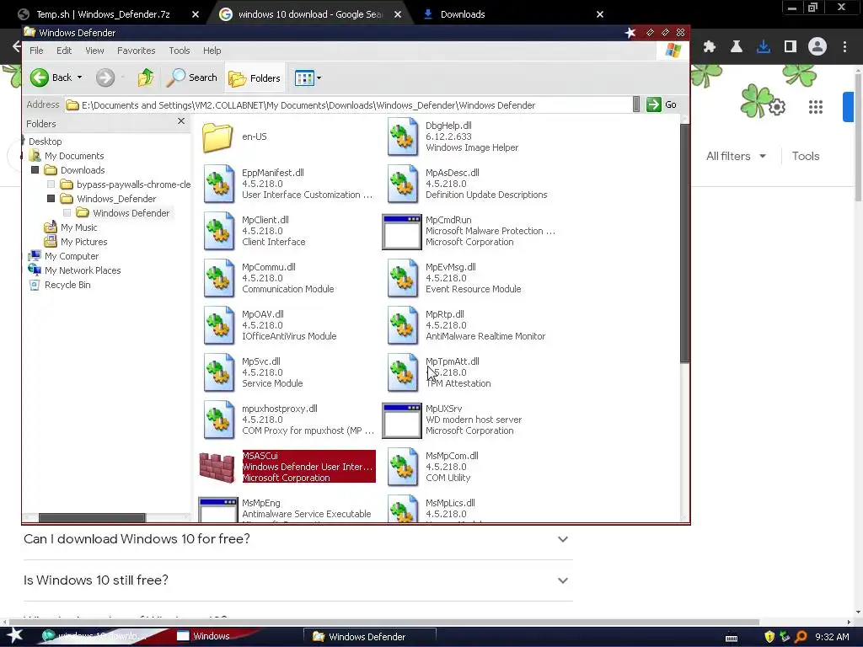863x647 pixels.
Task: Select the MpCommu.dll file icon
Action: coord(219,278)
